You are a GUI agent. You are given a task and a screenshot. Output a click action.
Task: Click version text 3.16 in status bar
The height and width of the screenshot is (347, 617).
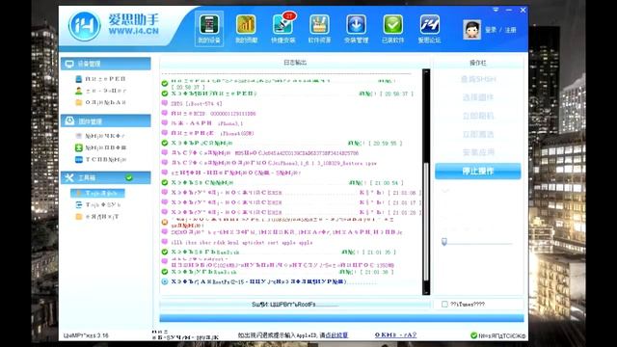[86, 335]
